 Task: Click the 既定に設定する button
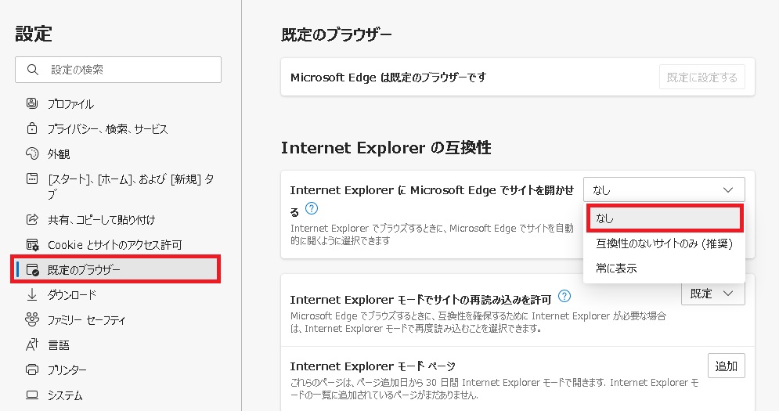pyautogui.click(x=702, y=77)
